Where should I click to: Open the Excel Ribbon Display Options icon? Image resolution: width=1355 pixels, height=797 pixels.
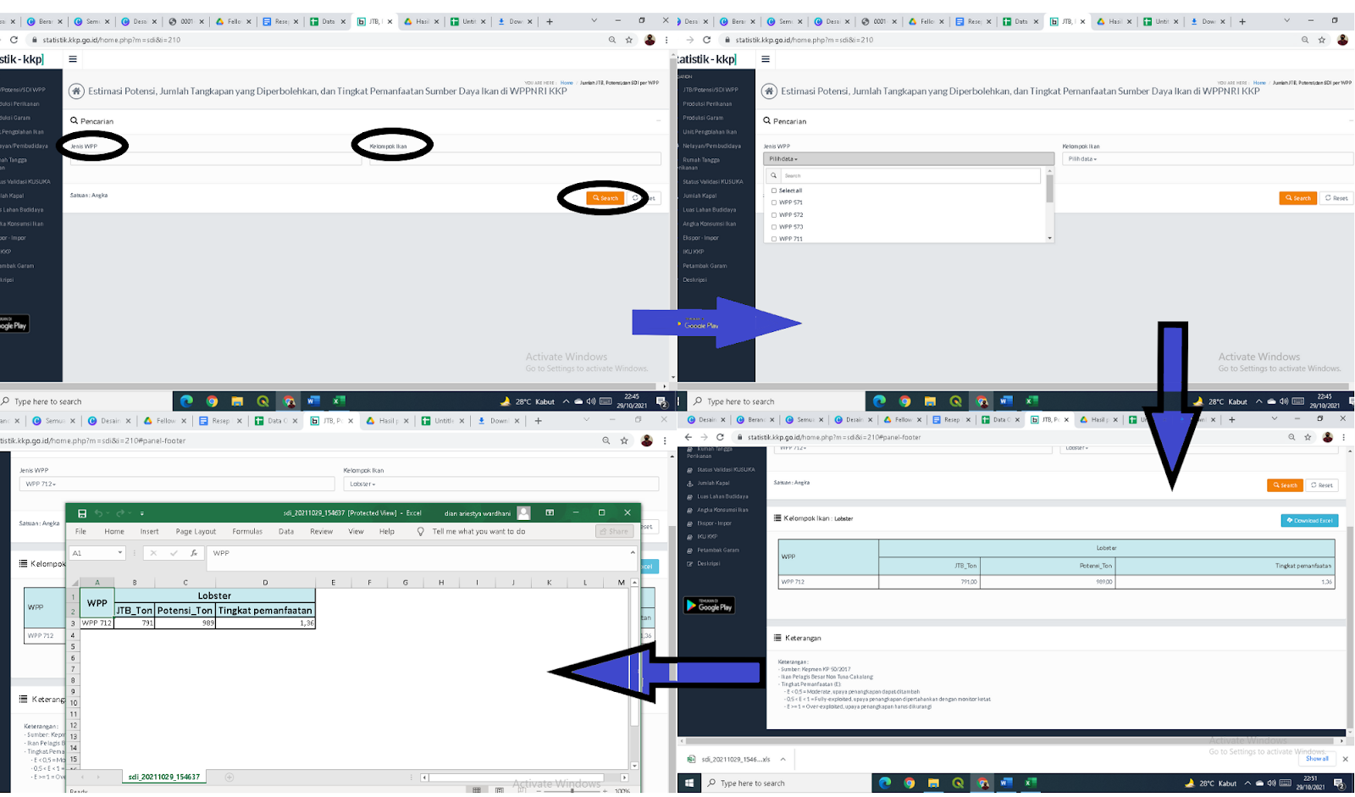click(x=550, y=512)
